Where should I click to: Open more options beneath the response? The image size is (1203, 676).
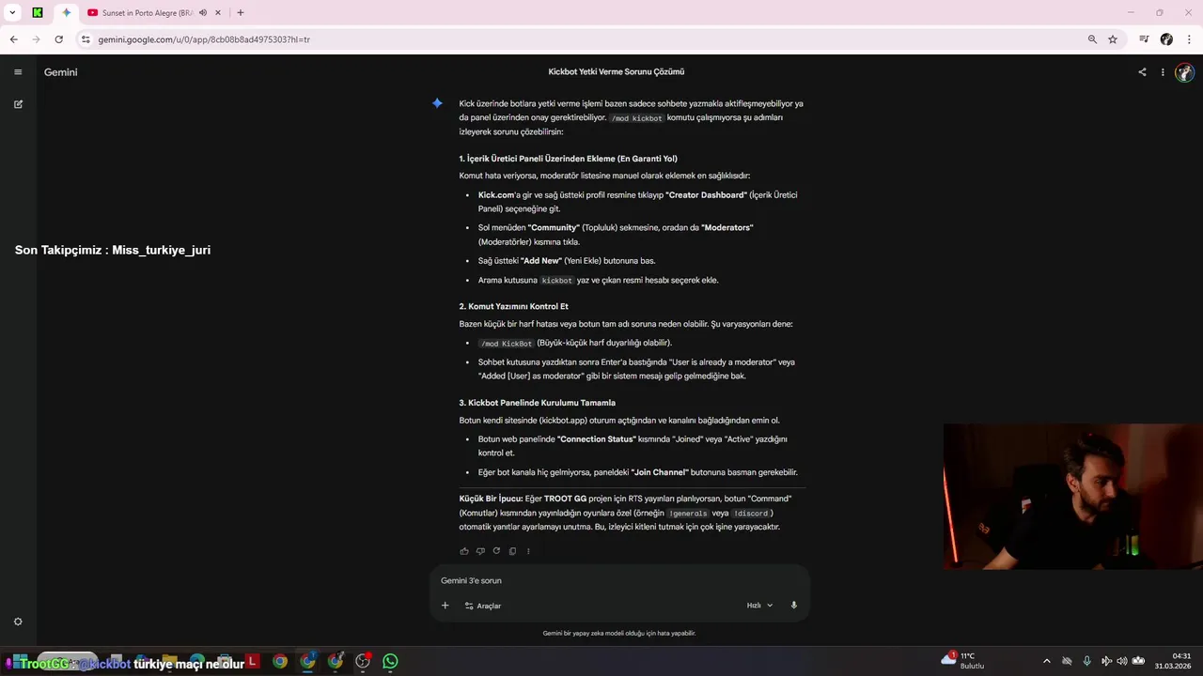pos(528,551)
